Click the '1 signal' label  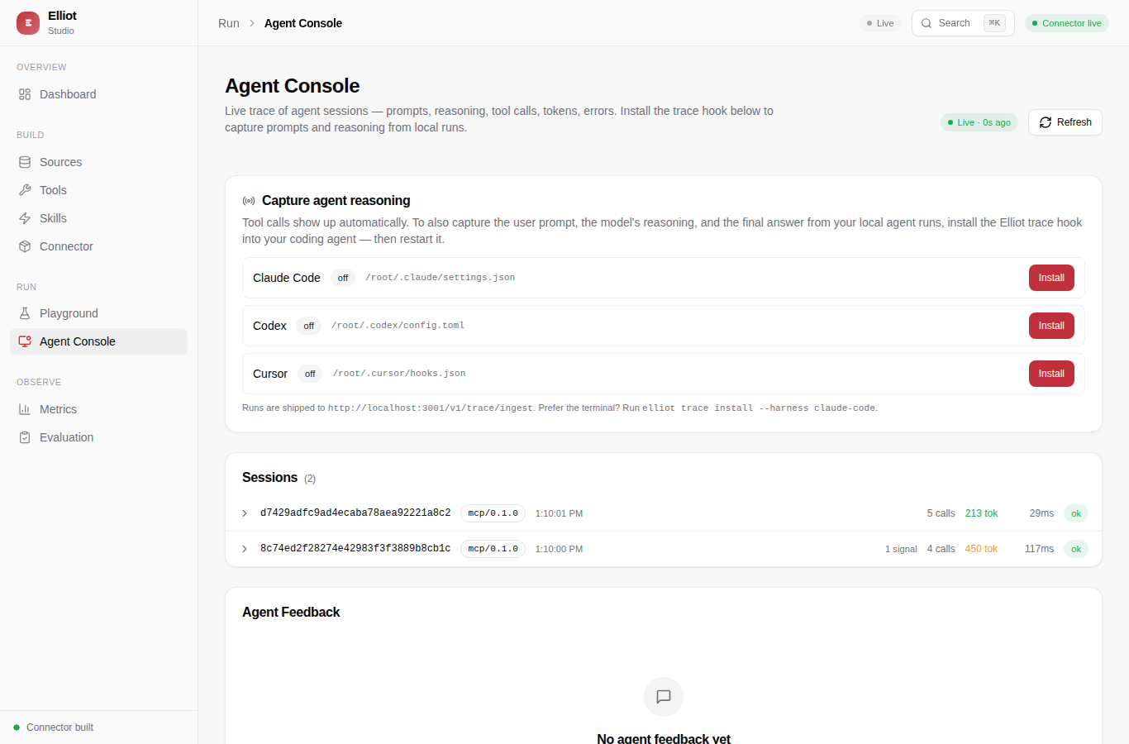[x=901, y=549]
